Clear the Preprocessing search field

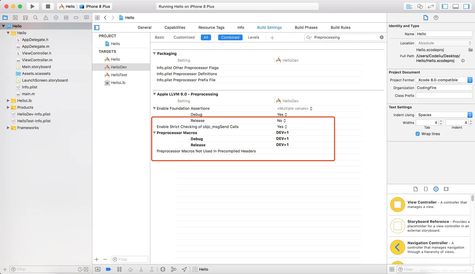tap(382, 37)
